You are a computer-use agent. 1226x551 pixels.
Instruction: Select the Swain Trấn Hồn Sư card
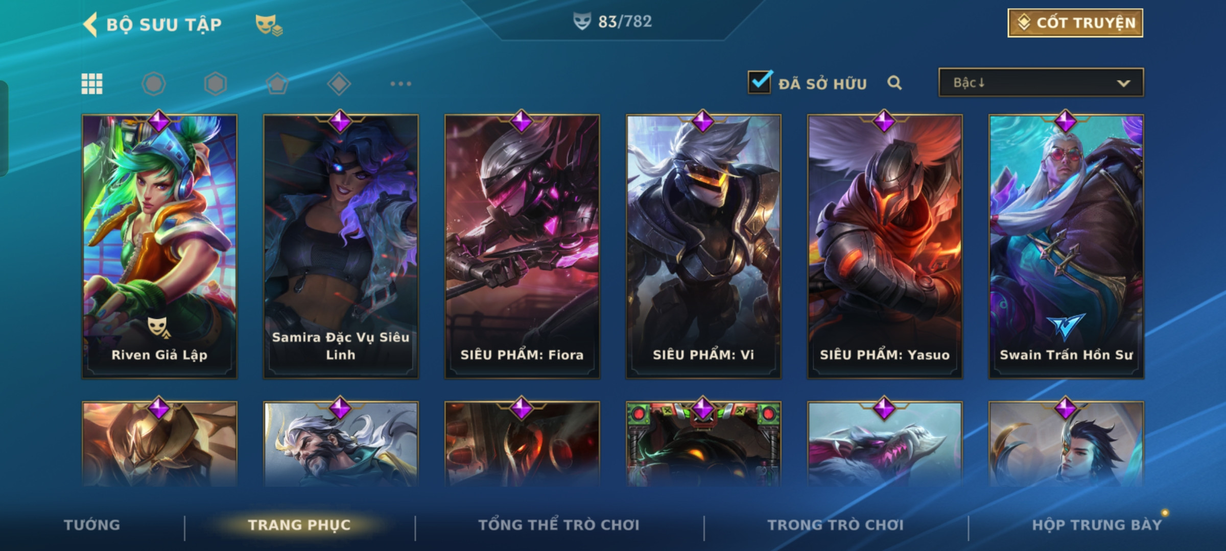[1066, 246]
